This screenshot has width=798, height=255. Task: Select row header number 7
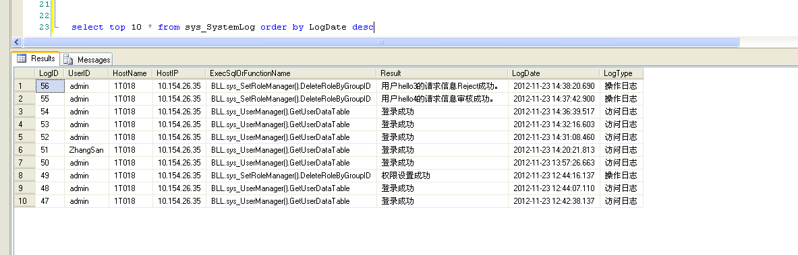(24, 163)
